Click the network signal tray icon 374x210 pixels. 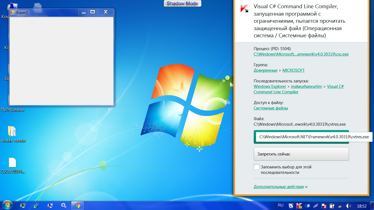340,206
